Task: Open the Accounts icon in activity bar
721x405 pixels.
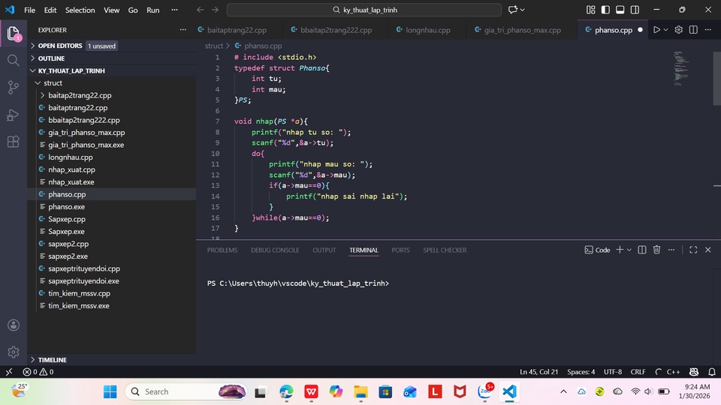Action: pos(14,325)
